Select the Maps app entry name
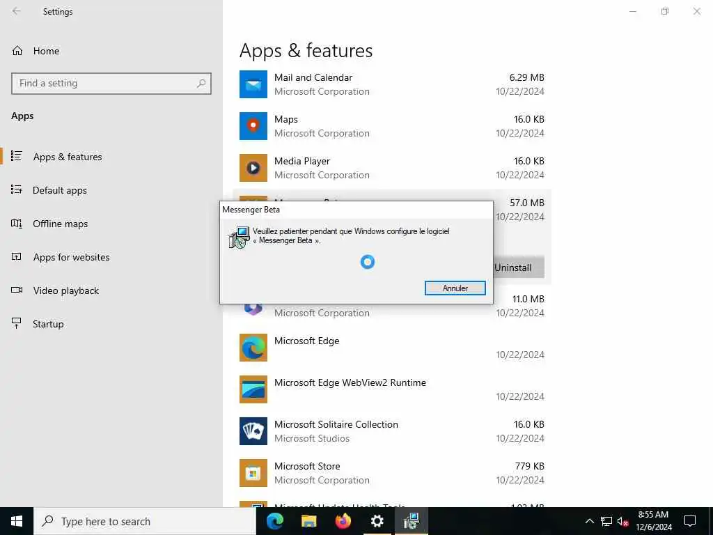Viewport: 713px width, 535px height. (x=286, y=119)
